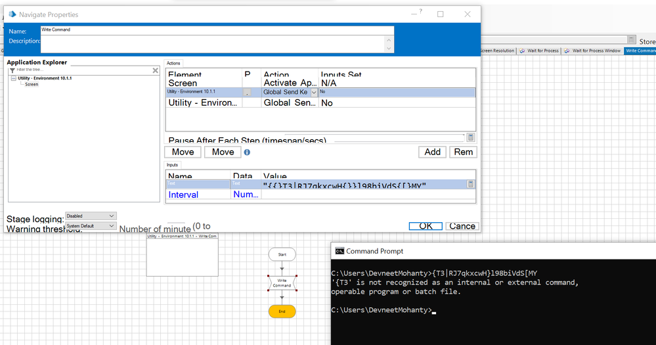Click the Name field containing Write Command

tap(217, 30)
